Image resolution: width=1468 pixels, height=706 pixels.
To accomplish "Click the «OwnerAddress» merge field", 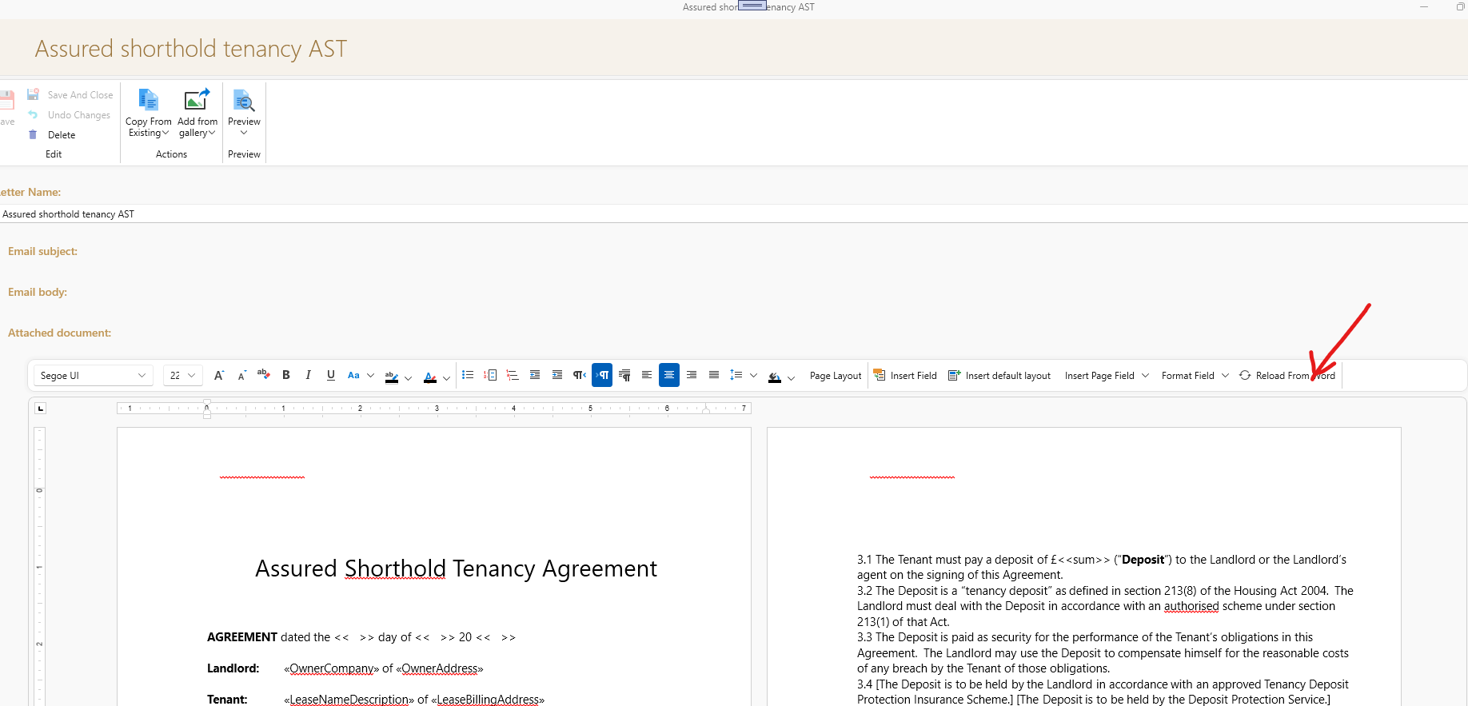I will point(440,668).
